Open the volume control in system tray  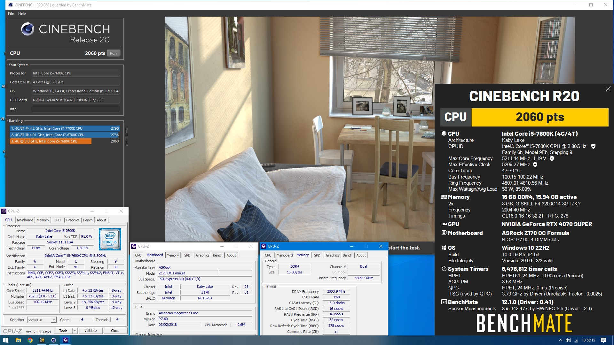click(x=568, y=340)
